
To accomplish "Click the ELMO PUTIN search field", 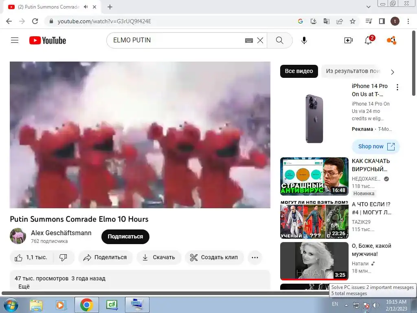I will coord(176,40).
